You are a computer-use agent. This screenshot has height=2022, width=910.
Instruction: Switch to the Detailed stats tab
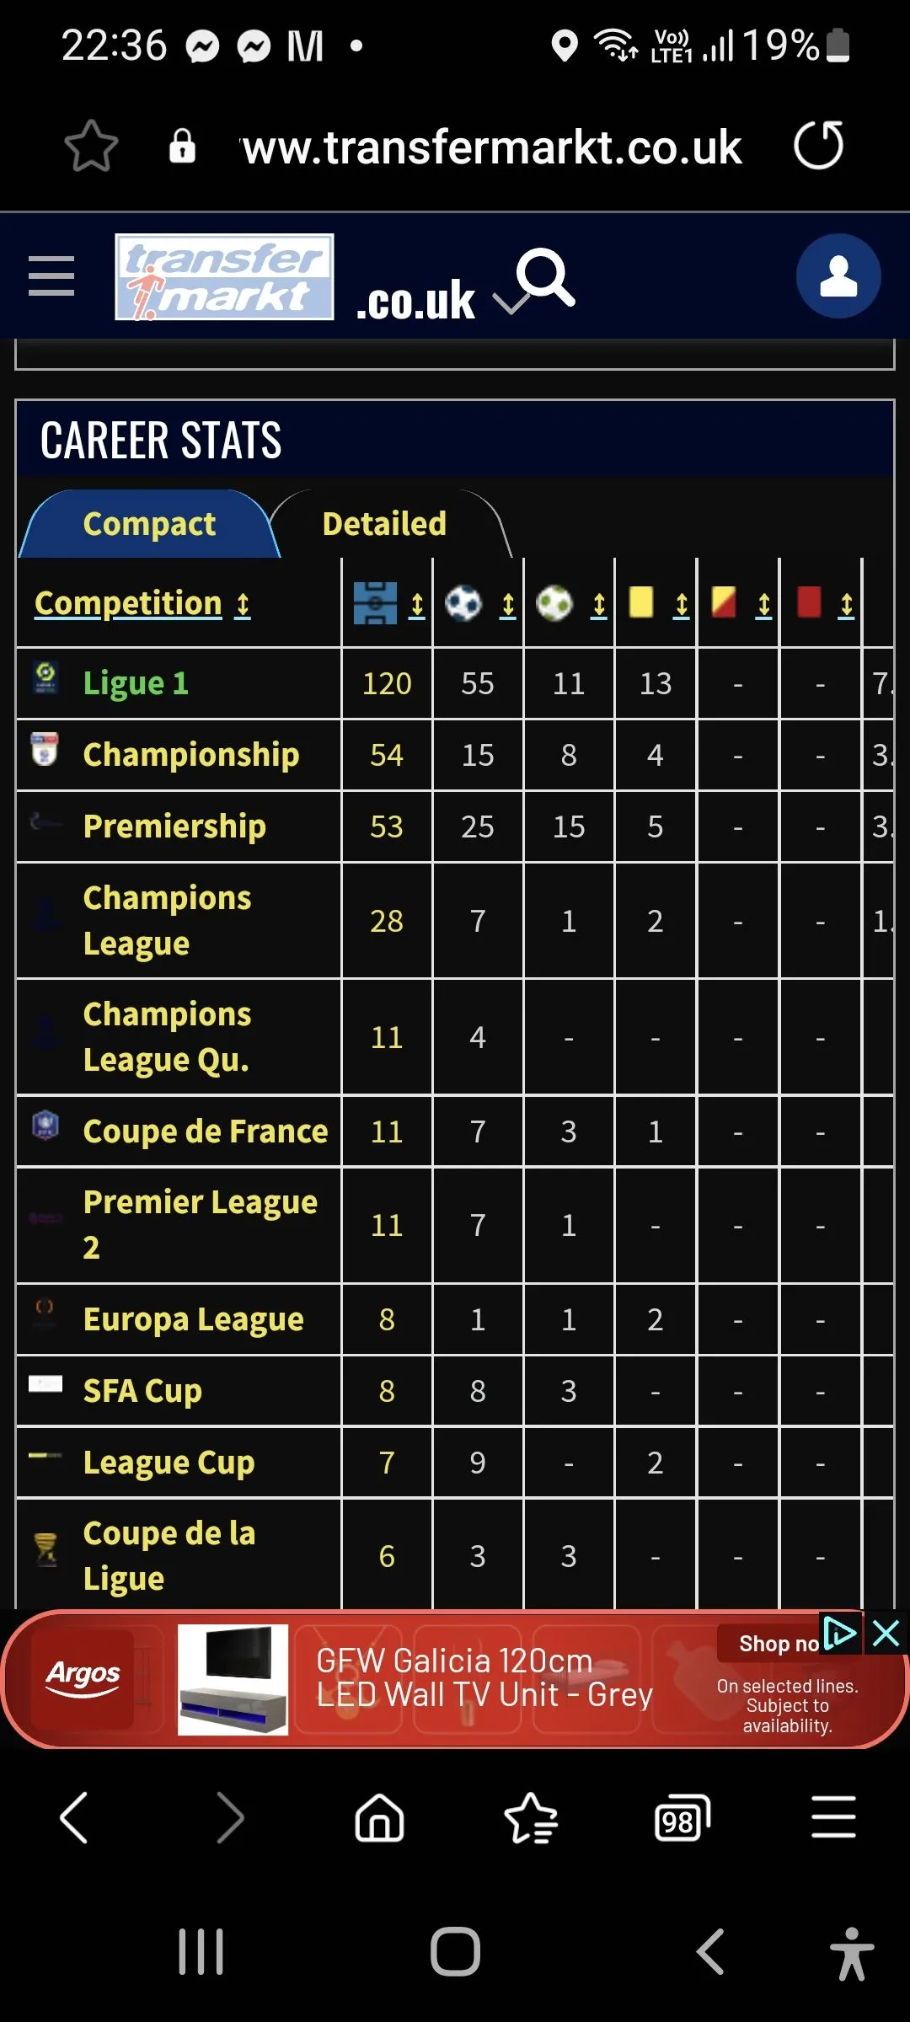pyautogui.click(x=384, y=524)
